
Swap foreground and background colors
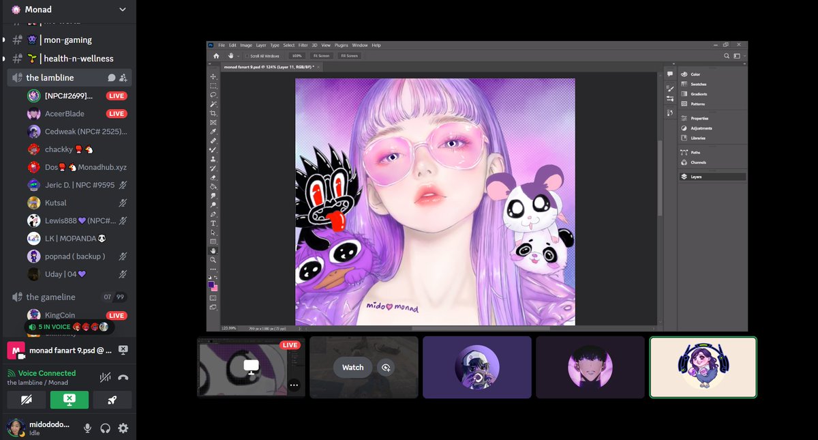click(217, 277)
